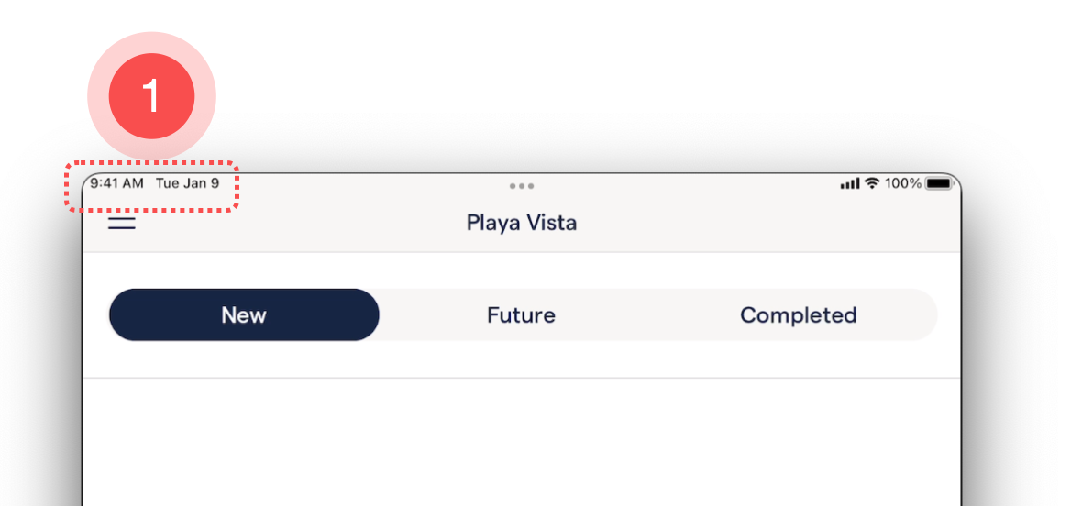The width and height of the screenshot is (1071, 506).
Task: Tap the three-dot multitasking indicator
Action: [x=521, y=186]
